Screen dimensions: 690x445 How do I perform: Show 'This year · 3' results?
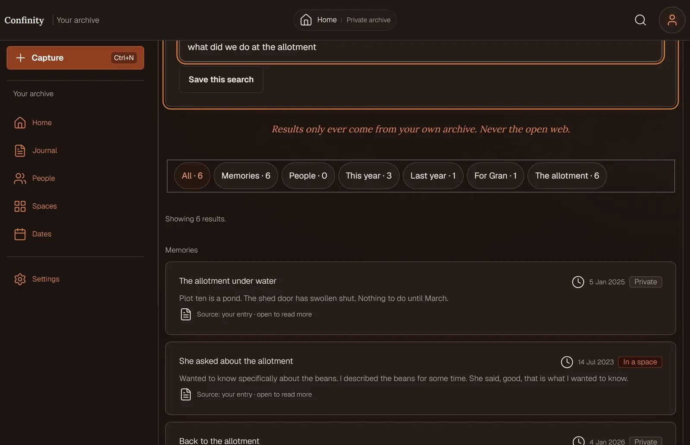[369, 175]
